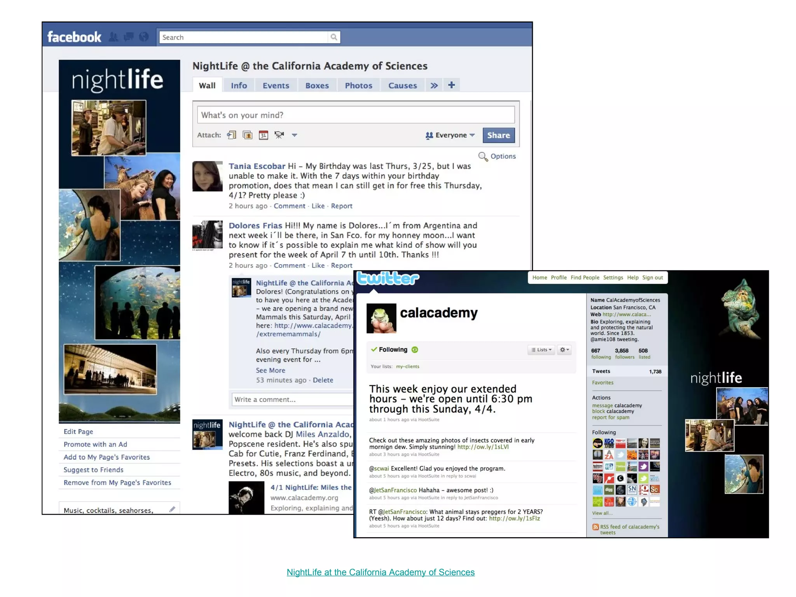Screen dimensions: 796x597
Task: Attach a photo to the post
Action: 248,135
